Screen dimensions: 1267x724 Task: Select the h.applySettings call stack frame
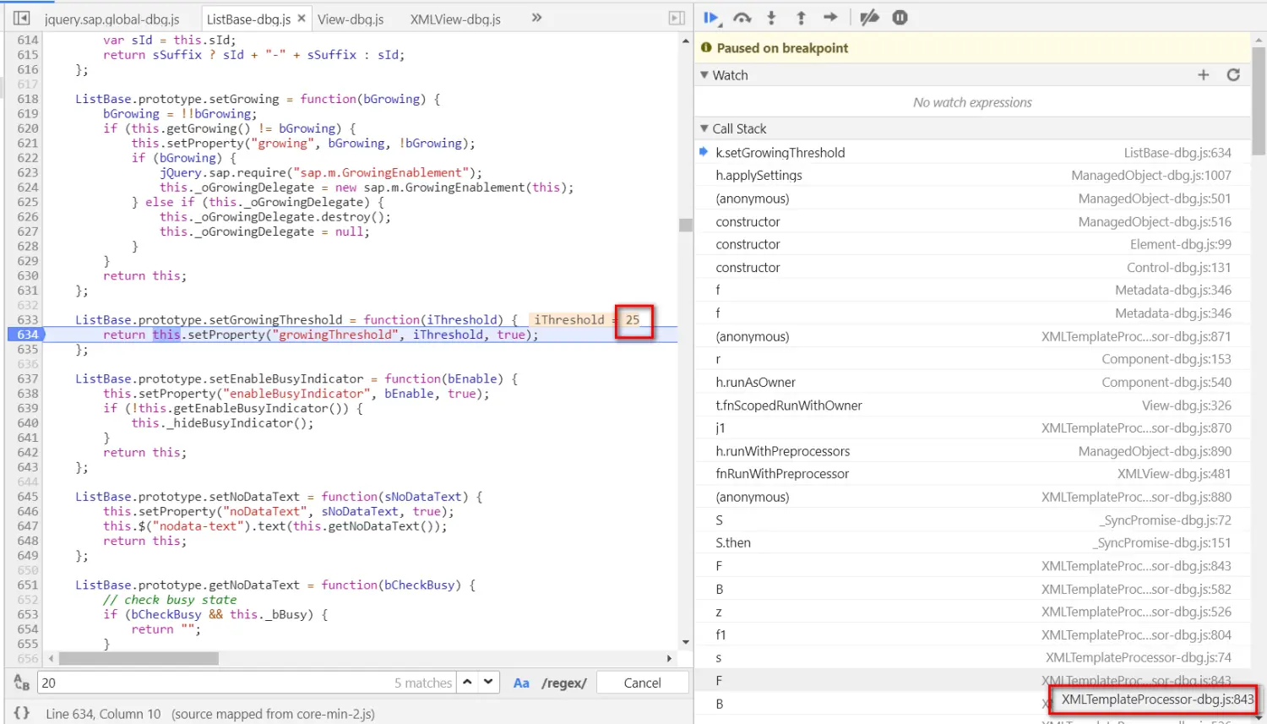click(x=972, y=175)
